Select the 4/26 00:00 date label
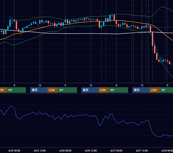The height and width of the screenshot is (153, 173). point(65,150)
